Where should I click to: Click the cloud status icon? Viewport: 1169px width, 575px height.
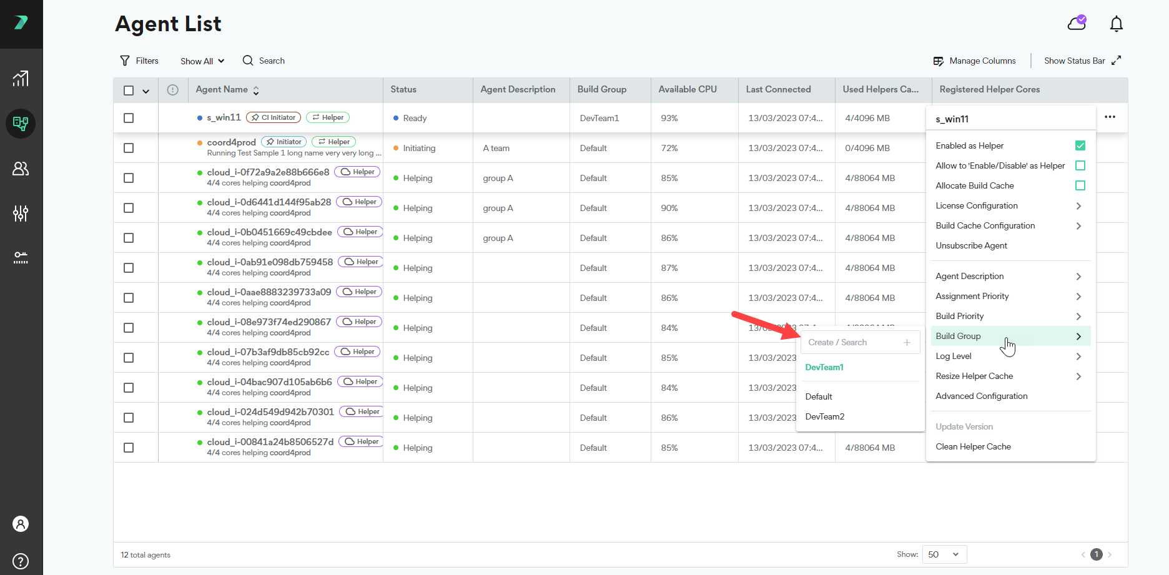[x=1077, y=23]
